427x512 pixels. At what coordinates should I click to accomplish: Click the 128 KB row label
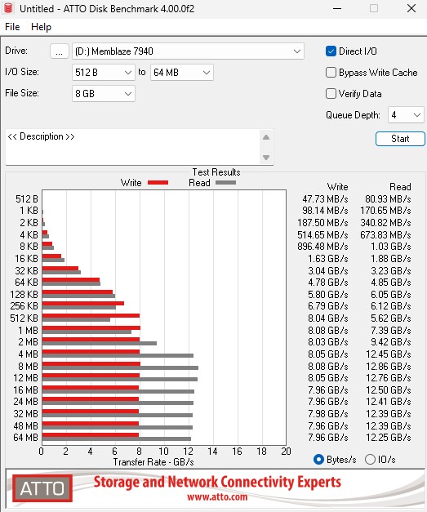(24, 295)
